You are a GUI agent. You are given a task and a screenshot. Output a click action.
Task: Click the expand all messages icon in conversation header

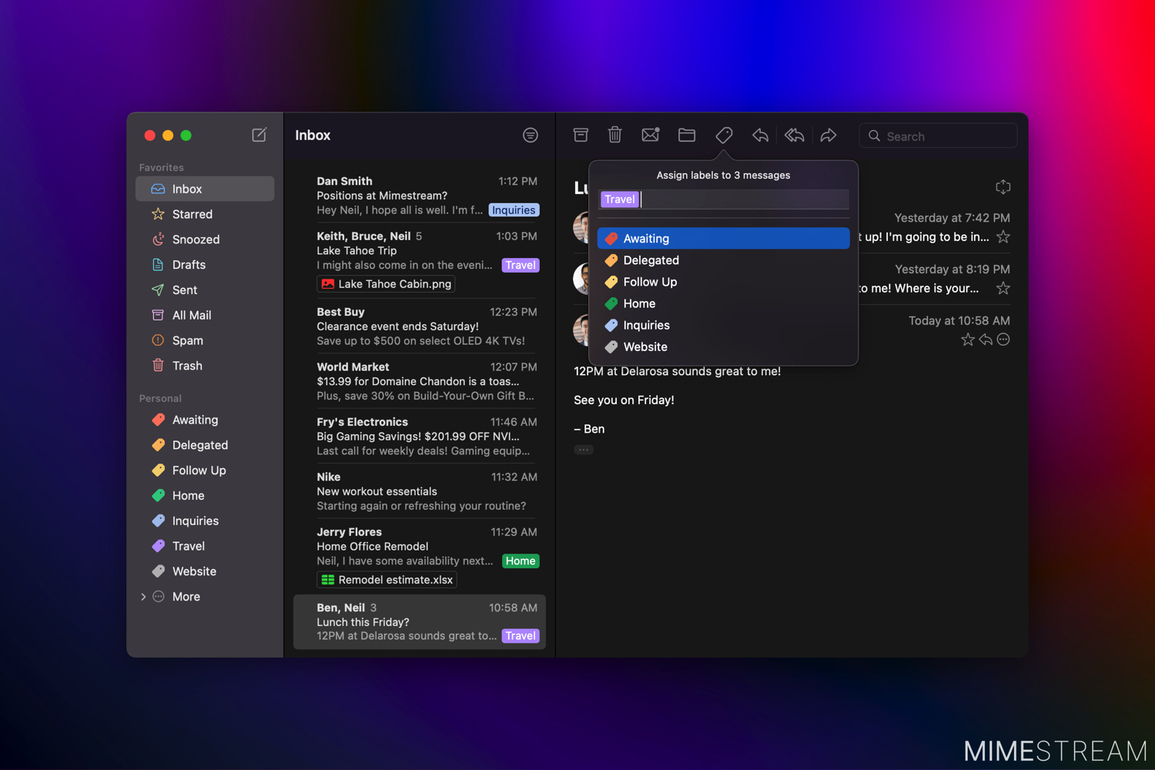tap(1003, 187)
